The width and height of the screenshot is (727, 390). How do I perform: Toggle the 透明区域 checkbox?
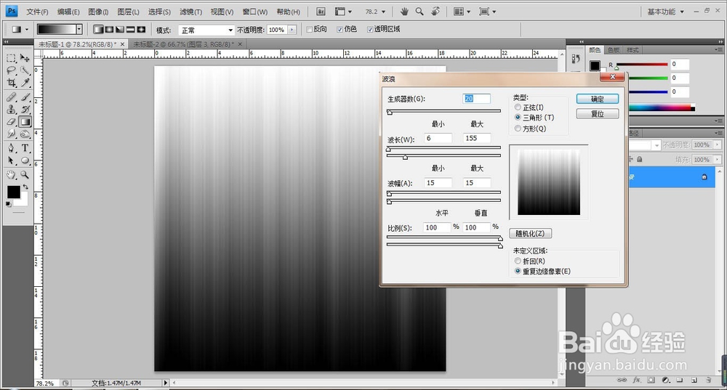coord(370,30)
